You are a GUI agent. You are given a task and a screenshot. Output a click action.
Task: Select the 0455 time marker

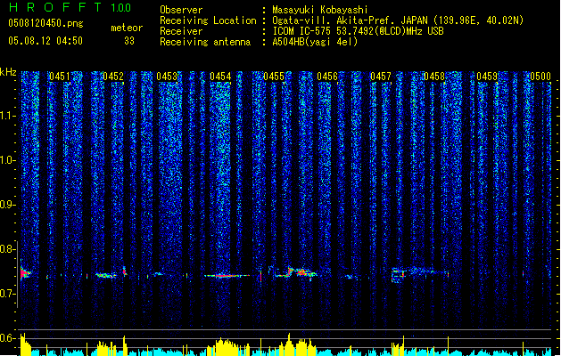pyautogui.click(x=274, y=77)
